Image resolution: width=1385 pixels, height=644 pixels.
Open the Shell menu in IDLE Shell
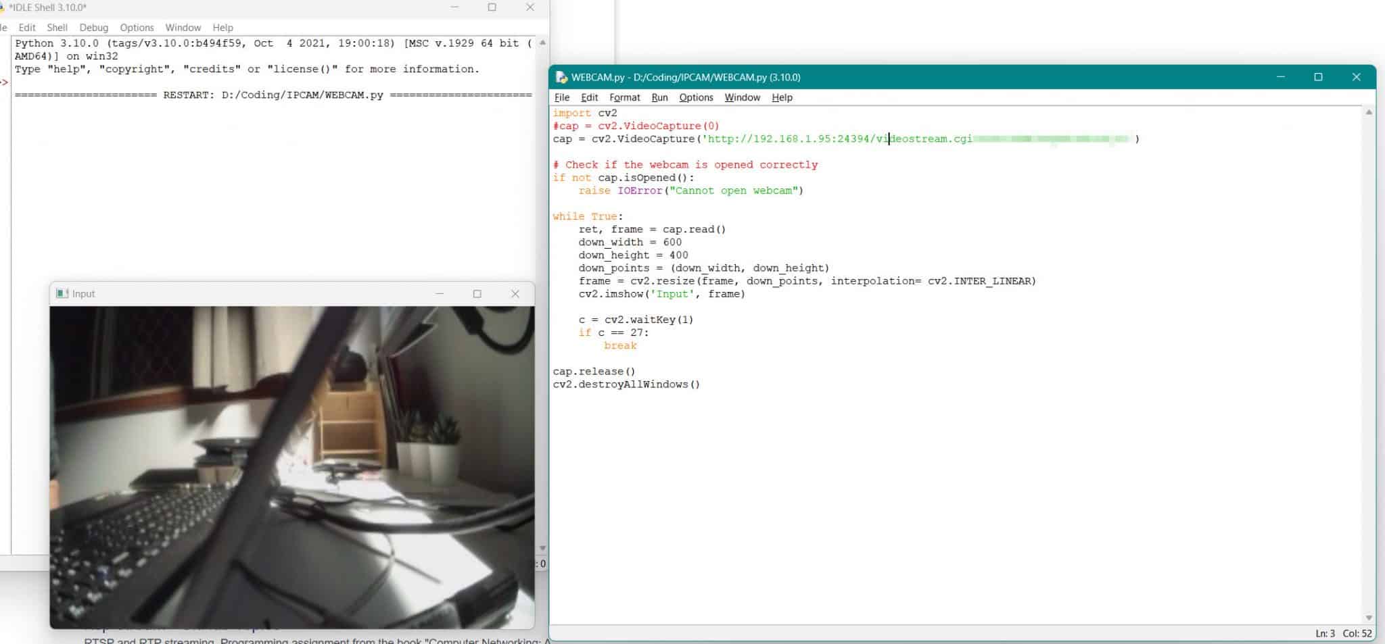[x=57, y=27]
